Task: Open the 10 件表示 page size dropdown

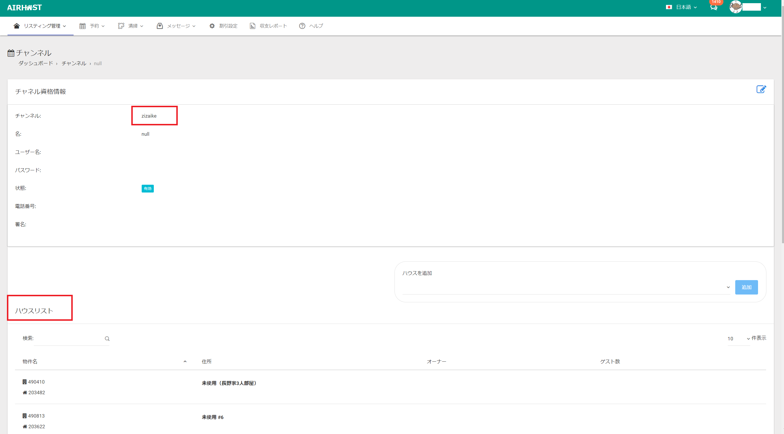Action: pyautogui.click(x=738, y=339)
